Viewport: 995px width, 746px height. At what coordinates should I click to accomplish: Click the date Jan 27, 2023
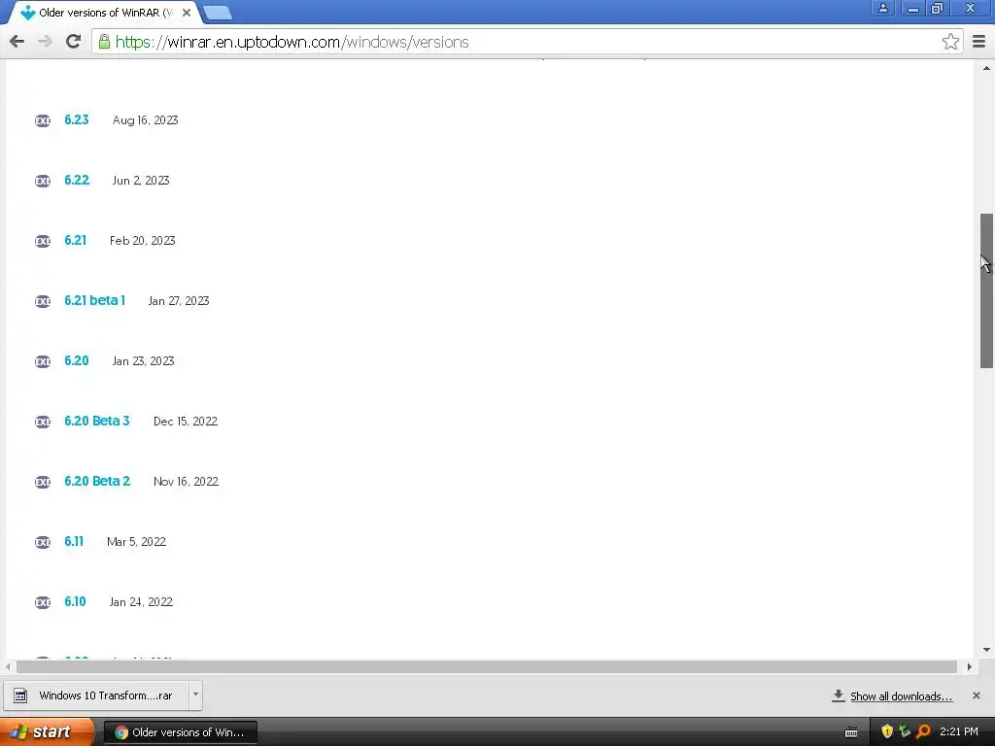pos(179,301)
